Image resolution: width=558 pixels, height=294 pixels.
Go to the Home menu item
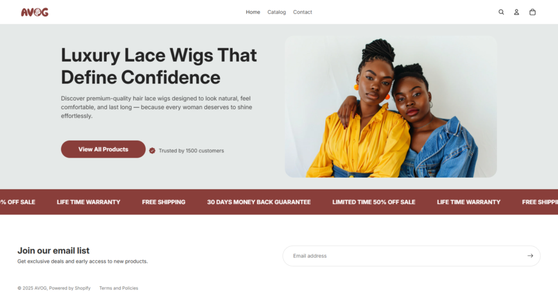[x=253, y=12]
